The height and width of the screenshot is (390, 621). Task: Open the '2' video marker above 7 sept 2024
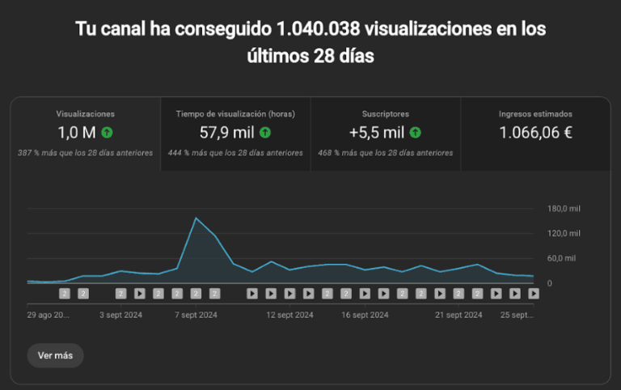pyautogui.click(x=196, y=294)
